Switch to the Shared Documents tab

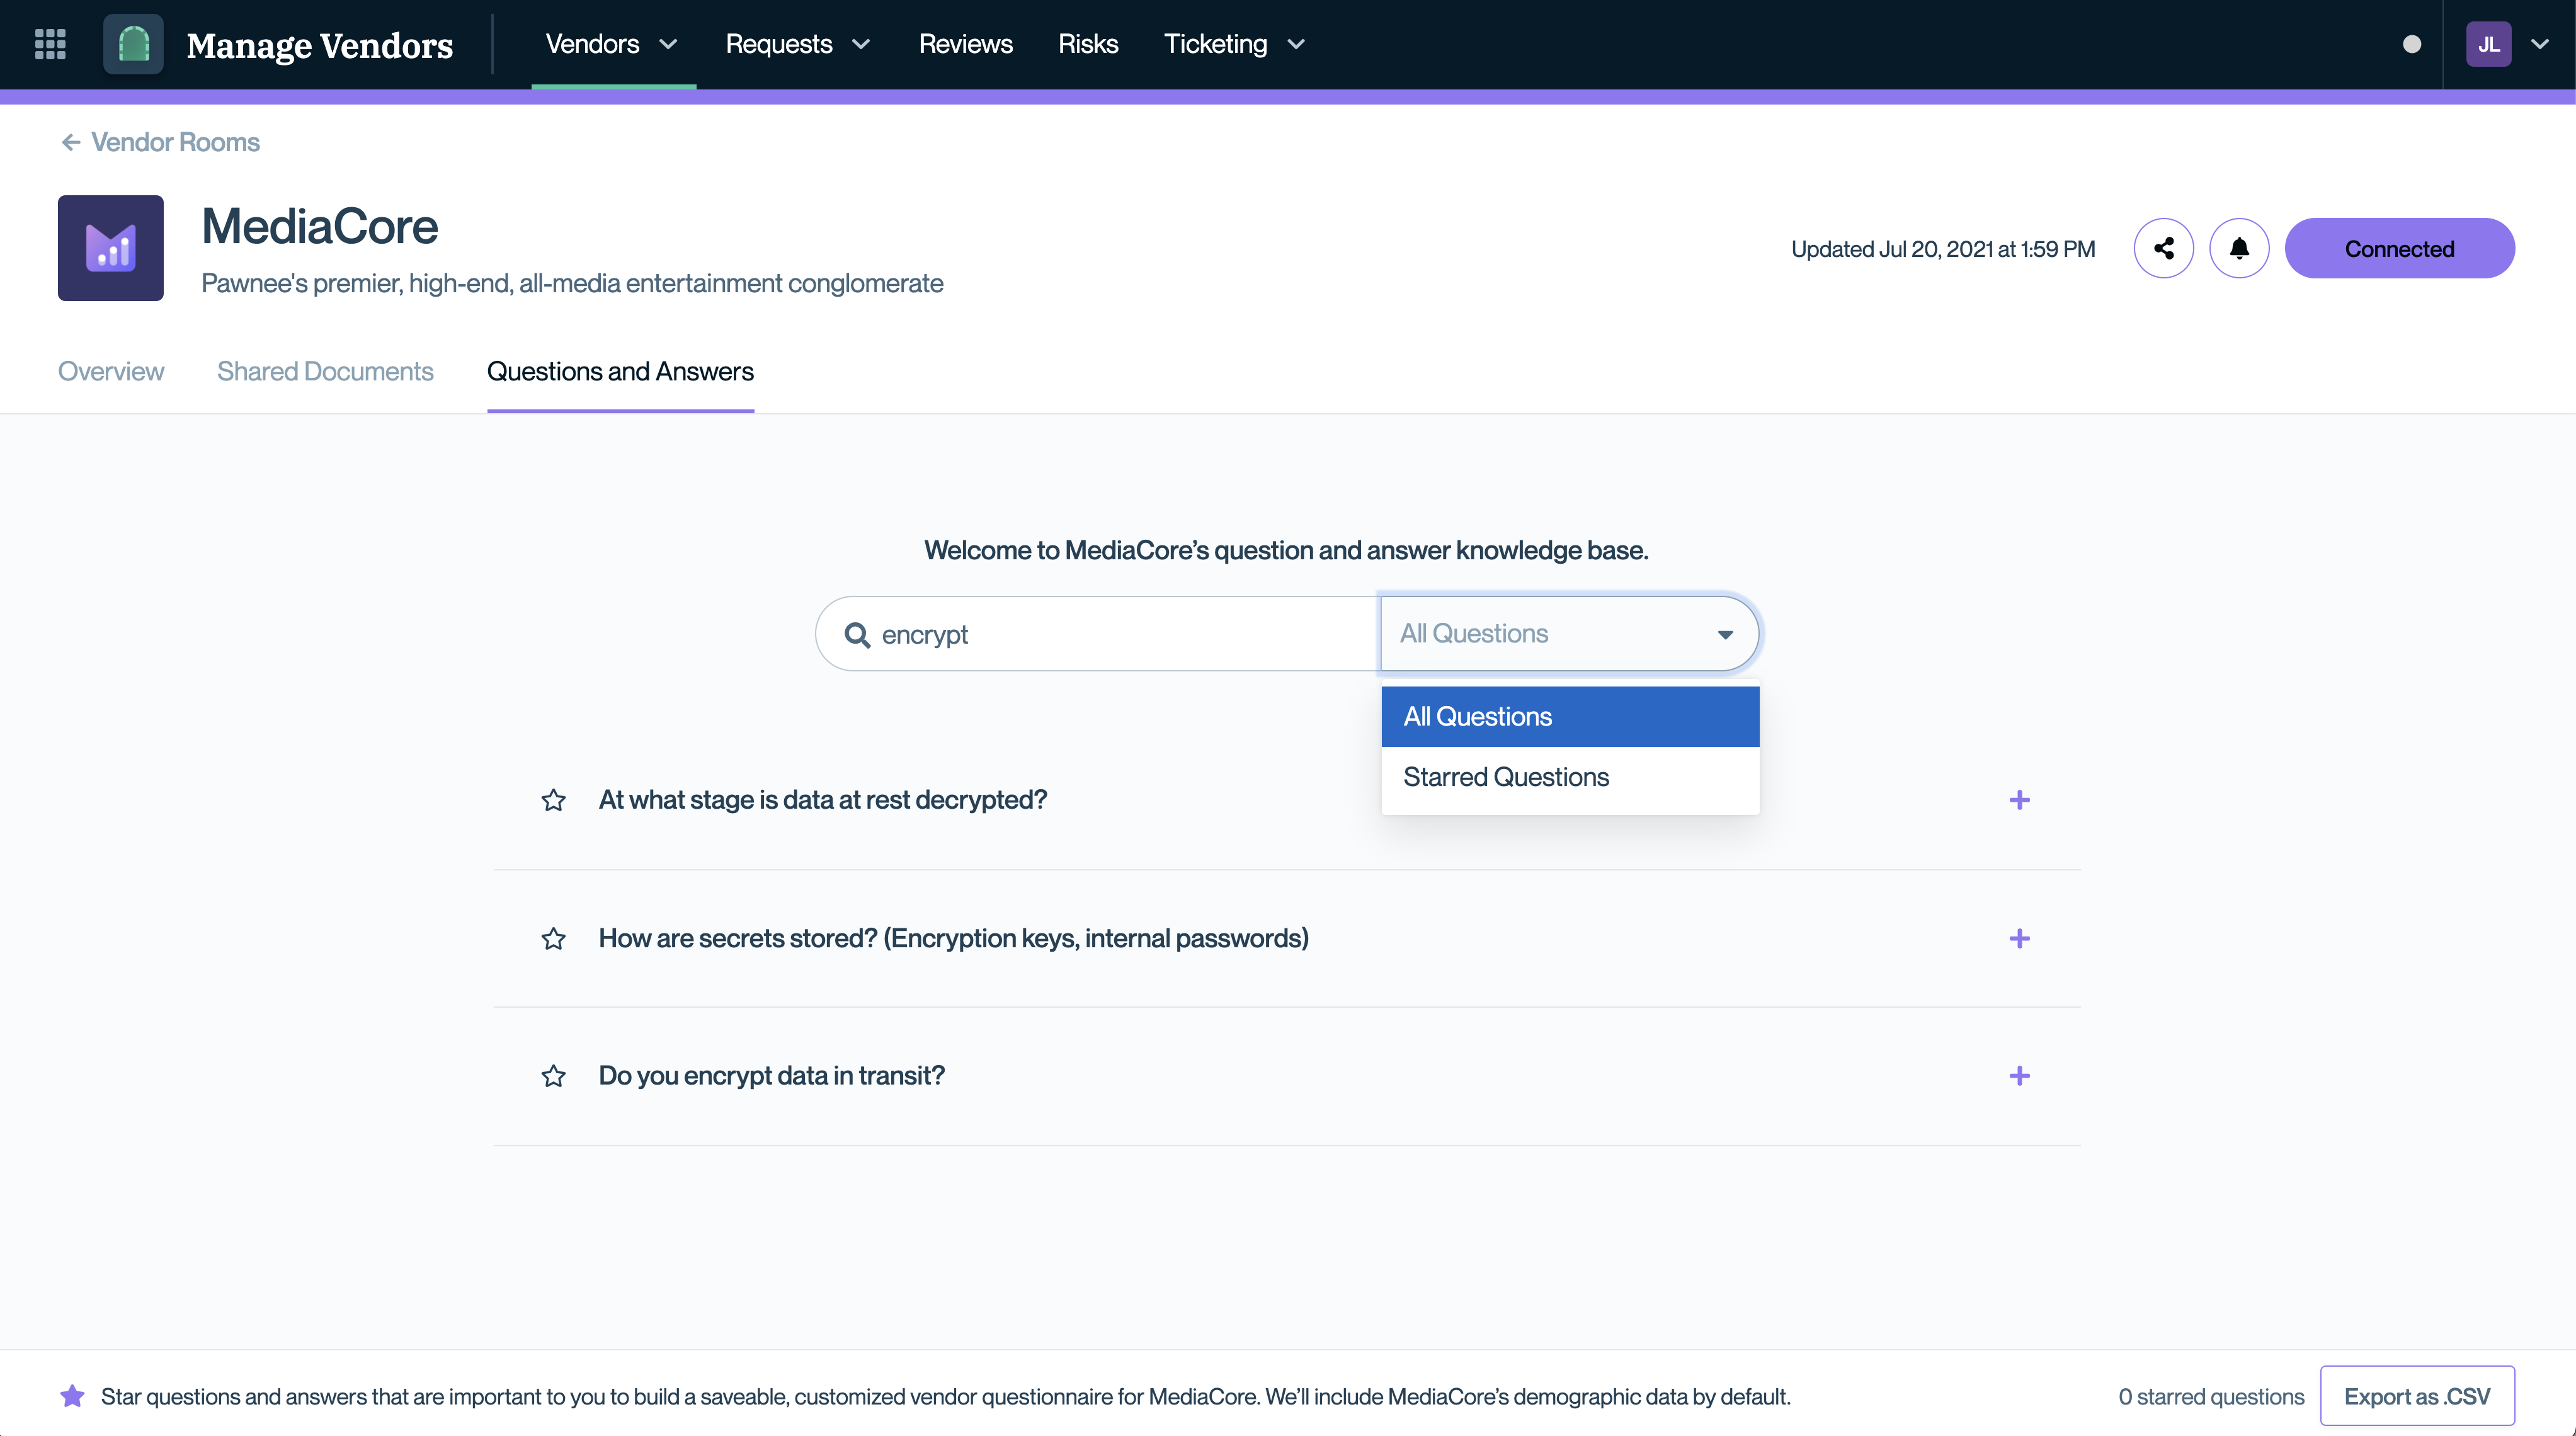pyautogui.click(x=325, y=371)
